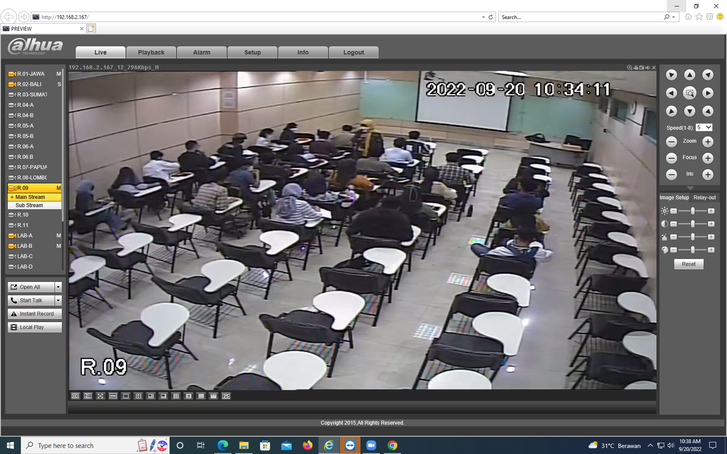Switch to Relay-out tab
The width and height of the screenshot is (727, 454).
point(704,198)
